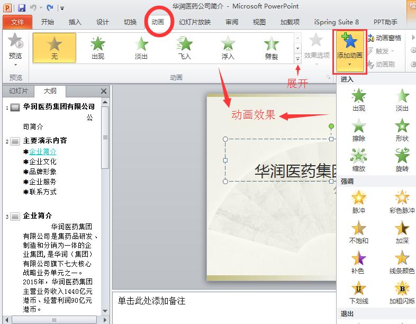
Task: Expand the animation gallery with More arrow
Action: pyautogui.click(x=297, y=59)
